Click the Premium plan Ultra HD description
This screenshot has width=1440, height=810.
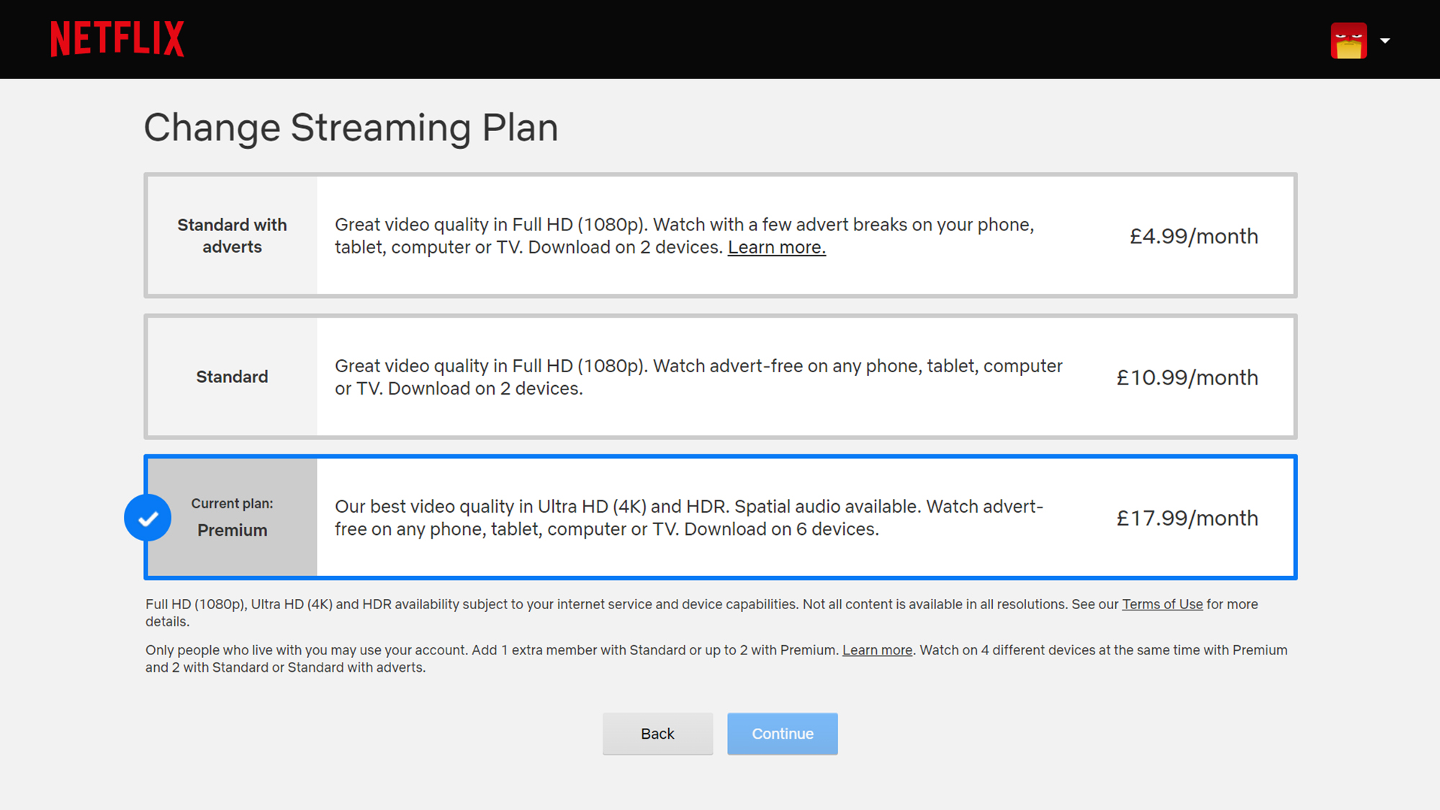point(688,518)
